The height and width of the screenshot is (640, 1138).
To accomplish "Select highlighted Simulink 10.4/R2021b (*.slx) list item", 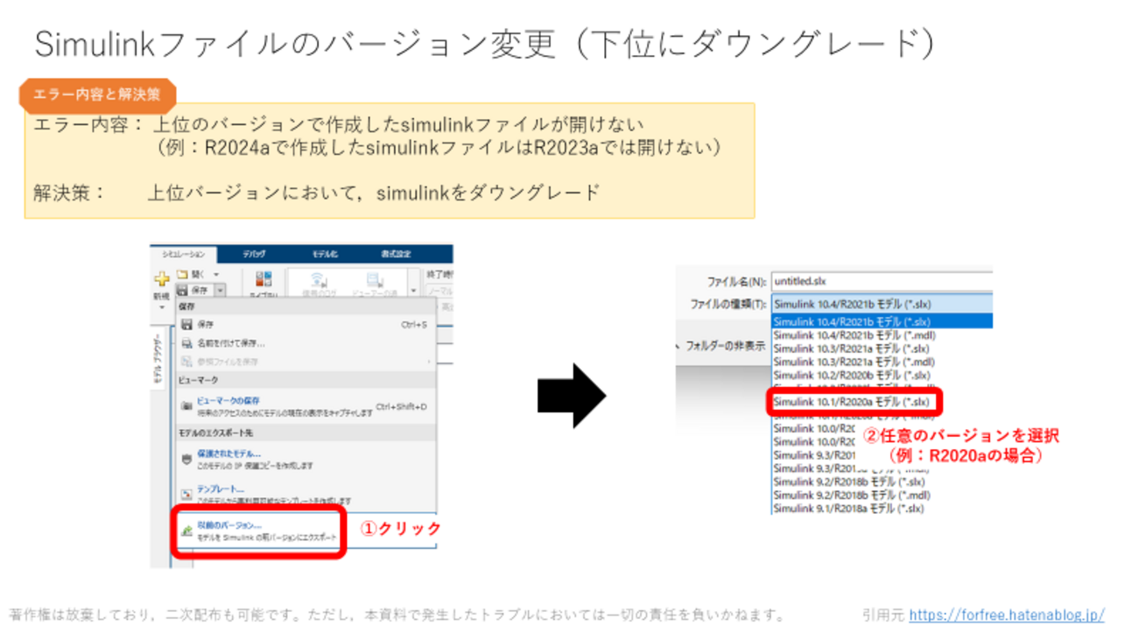I will [x=882, y=321].
